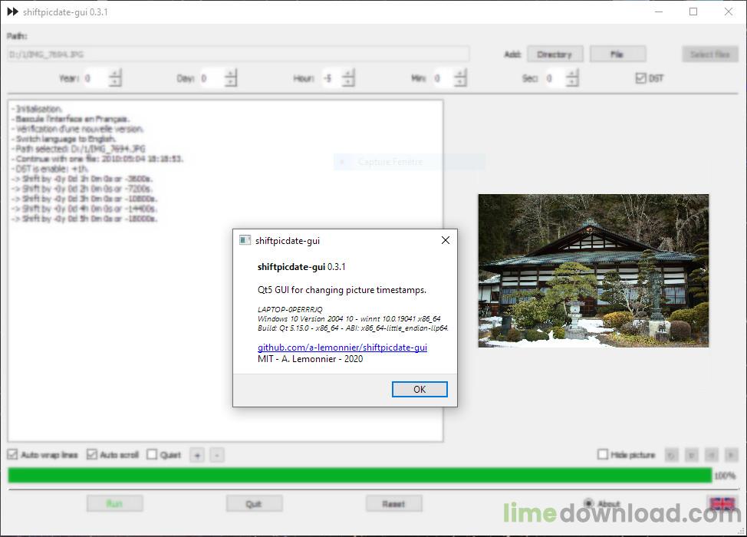Decrease the Sec value
Image resolution: width=747 pixels, height=537 pixels.
[573, 82]
